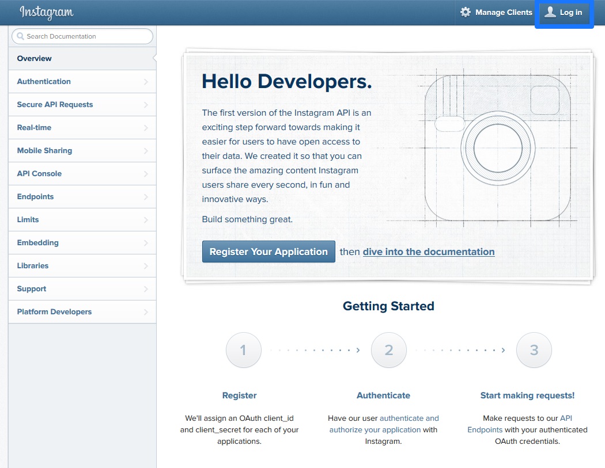Open the Overview sidebar item

click(35, 59)
